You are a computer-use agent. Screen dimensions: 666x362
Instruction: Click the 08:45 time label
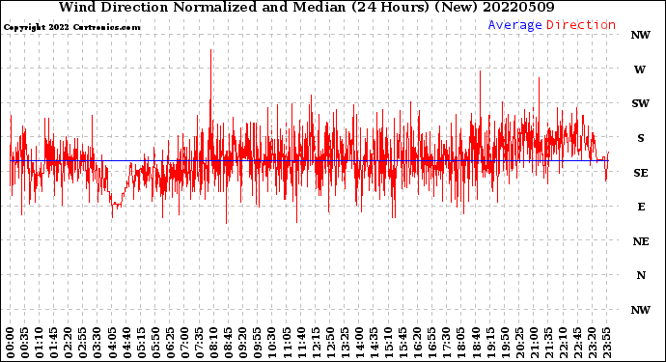(x=229, y=343)
